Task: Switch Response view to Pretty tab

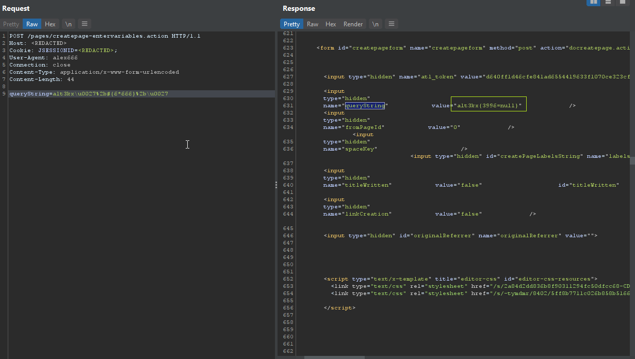Action: point(291,24)
